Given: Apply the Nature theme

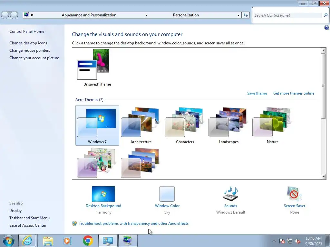Looking at the screenshot, I should point(273,125).
